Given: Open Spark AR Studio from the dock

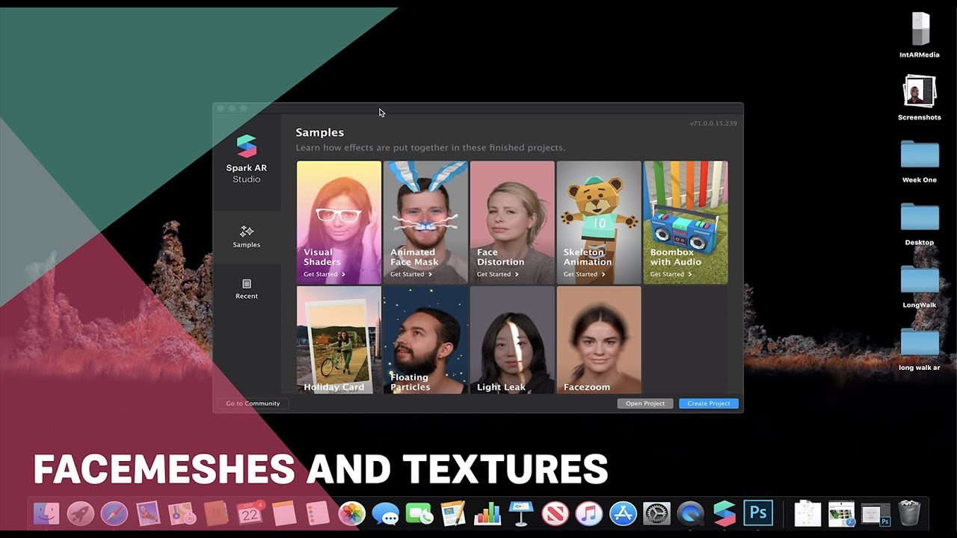Looking at the screenshot, I should 724,513.
